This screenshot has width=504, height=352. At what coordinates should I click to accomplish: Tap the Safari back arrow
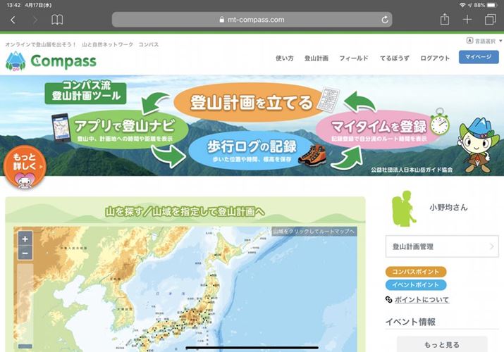pyautogui.click(x=13, y=20)
